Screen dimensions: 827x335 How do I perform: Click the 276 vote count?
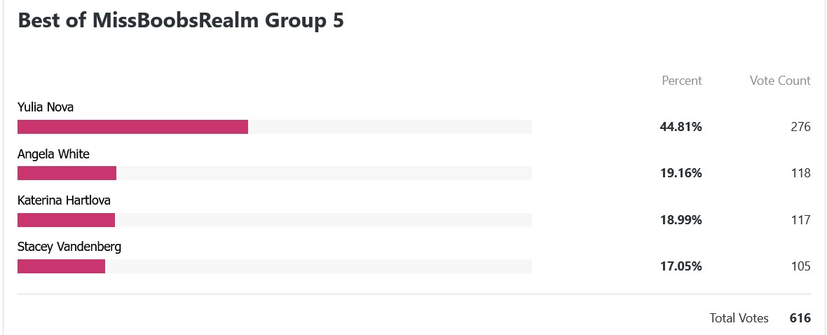800,127
